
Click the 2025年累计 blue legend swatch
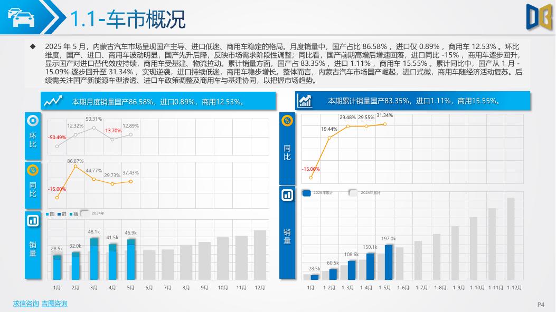[x=306, y=193]
